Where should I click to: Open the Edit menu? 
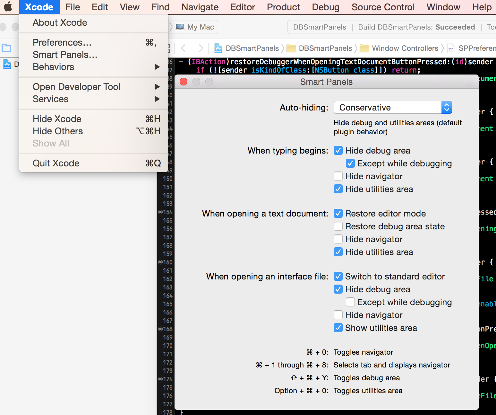coord(100,7)
